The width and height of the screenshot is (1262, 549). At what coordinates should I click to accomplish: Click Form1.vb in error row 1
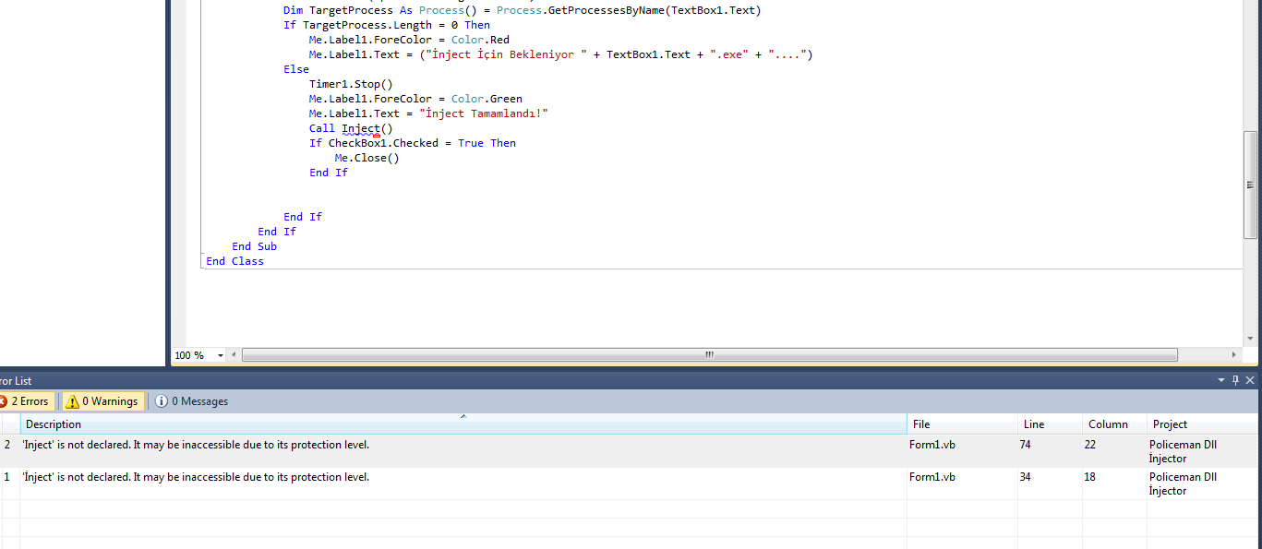point(932,477)
